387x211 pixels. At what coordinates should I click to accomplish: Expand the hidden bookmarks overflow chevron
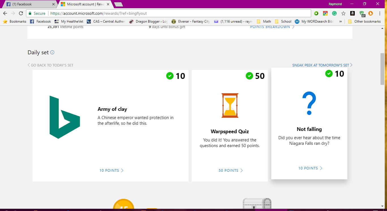pyautogui.click(x=340, y=21)
